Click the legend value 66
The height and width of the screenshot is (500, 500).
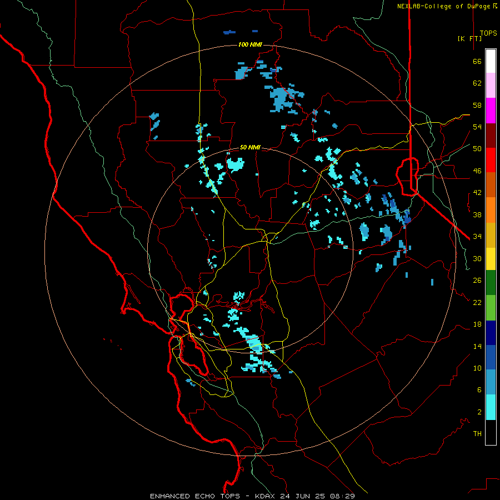point(477,62)
